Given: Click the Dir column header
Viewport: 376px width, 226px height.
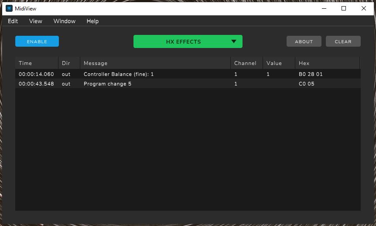Looking at the screenshot, I should click(x=69, y=63).
